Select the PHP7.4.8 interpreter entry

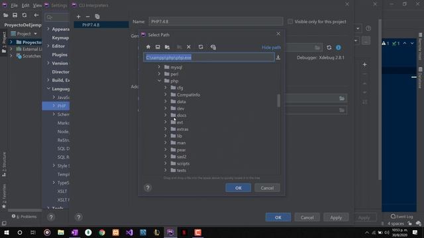click(x=101, y=24)
